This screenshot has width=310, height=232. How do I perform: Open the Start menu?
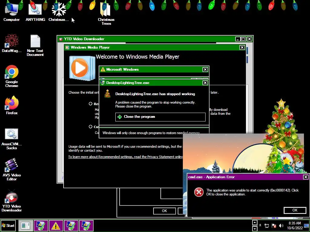pyautogui.click(x=8, y=225)
